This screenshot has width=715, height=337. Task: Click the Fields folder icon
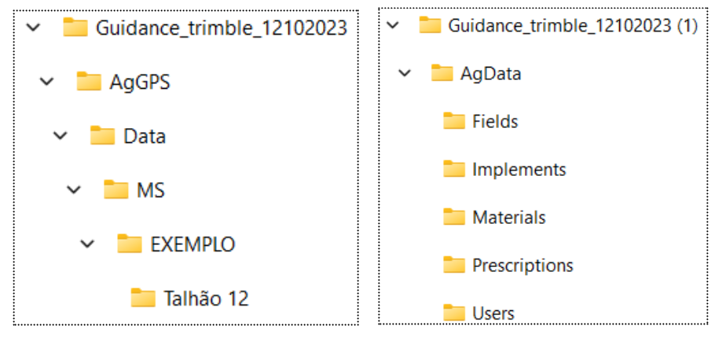click(454, 121)
